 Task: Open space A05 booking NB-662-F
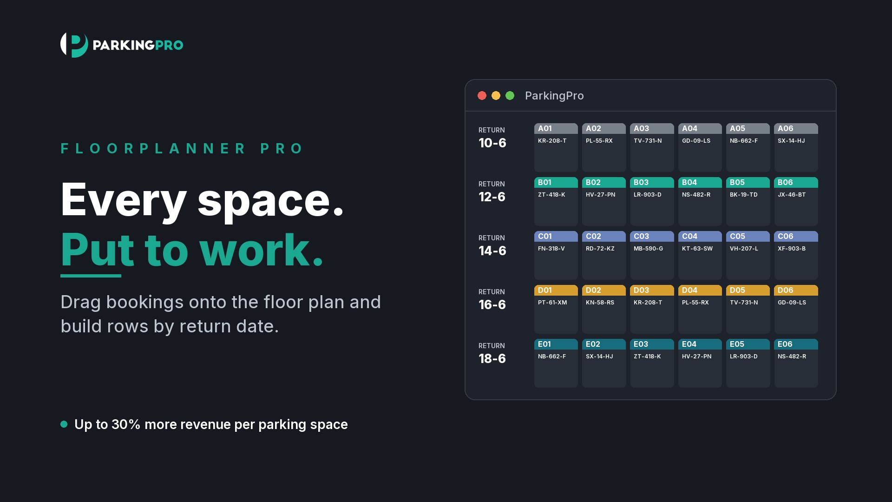pos(748,147)
